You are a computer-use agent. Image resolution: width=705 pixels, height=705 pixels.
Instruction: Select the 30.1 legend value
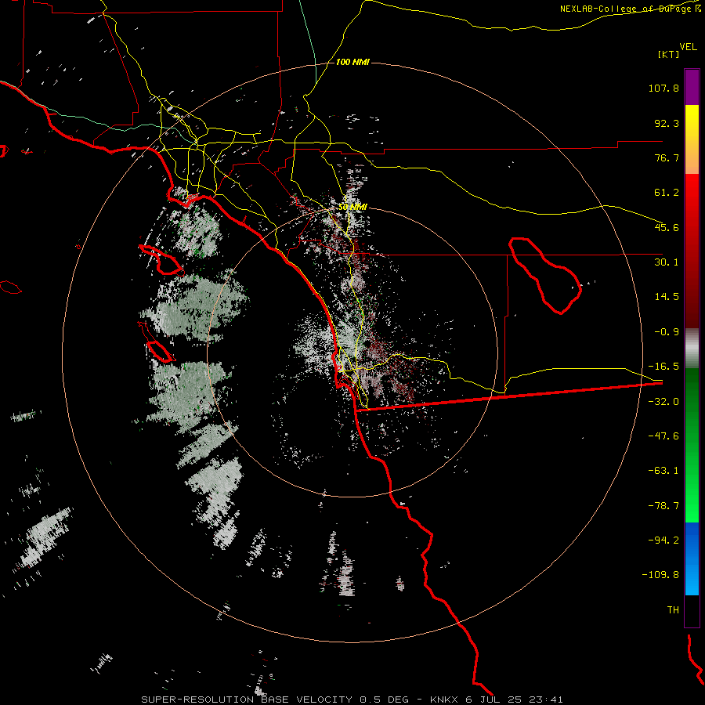pyautogui.click(x=667, y=262)
